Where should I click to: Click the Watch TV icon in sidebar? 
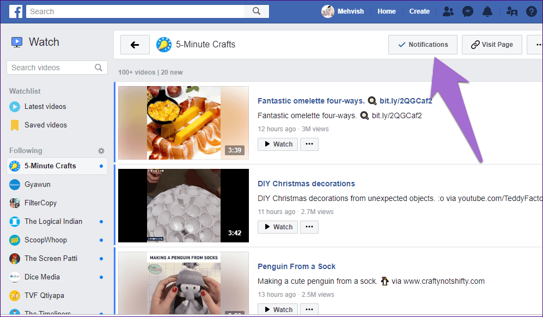pyautogui.click(x=17, y=42)
